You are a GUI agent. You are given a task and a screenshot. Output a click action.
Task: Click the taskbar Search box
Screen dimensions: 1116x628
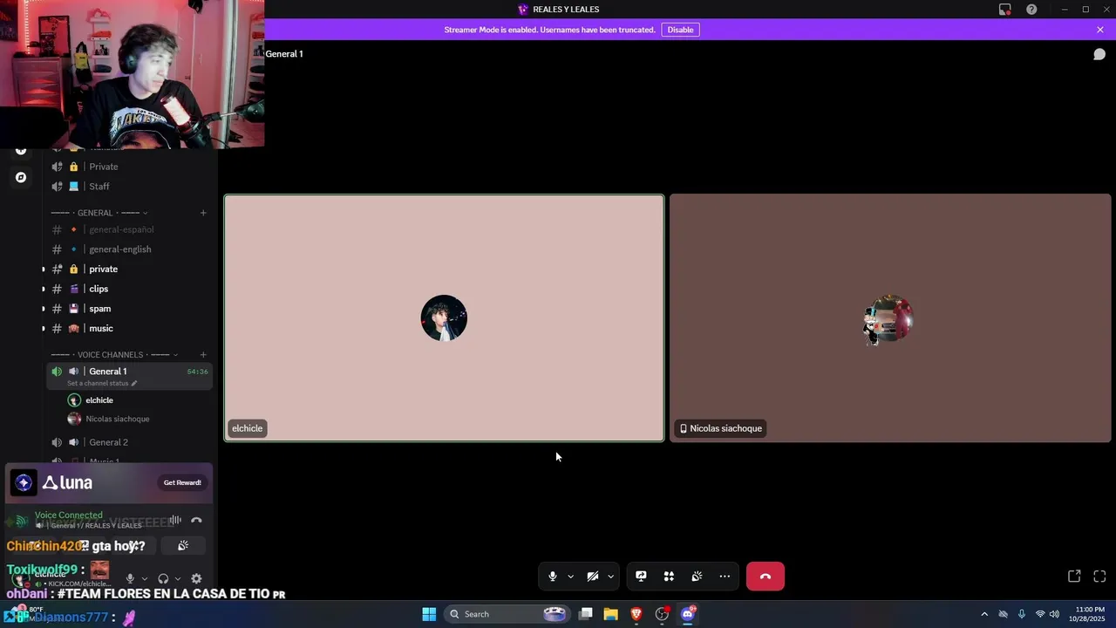(x=507, y=614)
